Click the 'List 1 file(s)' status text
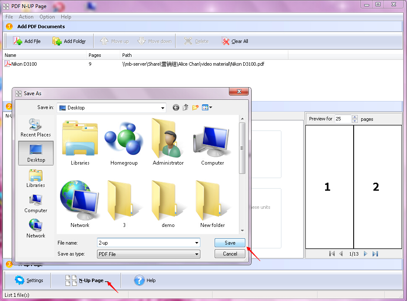 (17, 295)
